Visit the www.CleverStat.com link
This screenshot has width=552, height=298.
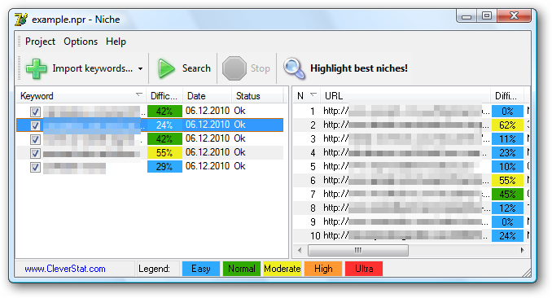coord(65,269)
